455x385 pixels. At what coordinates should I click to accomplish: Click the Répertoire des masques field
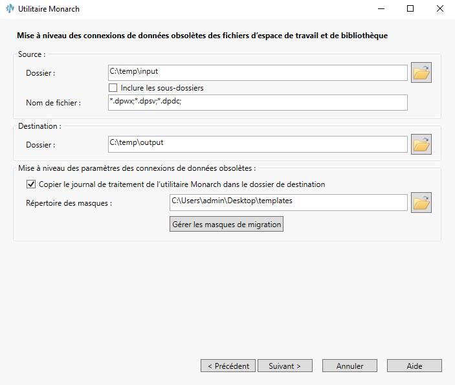pyautogui.click(x=288, y=203)
